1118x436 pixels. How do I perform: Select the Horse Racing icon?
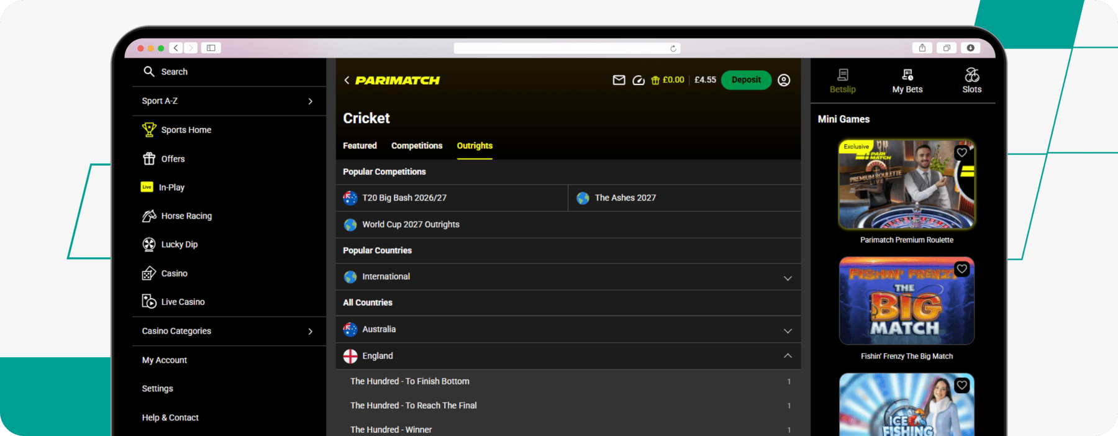pos(149,216)
